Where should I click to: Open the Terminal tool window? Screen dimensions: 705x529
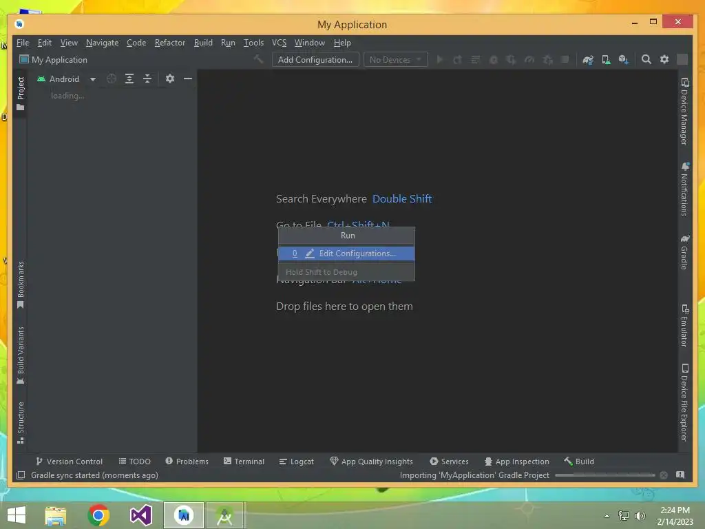click(x=244, y=461)
